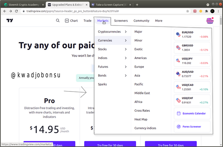Expand the Futures submenu chevron

click(x=126, y=67)
